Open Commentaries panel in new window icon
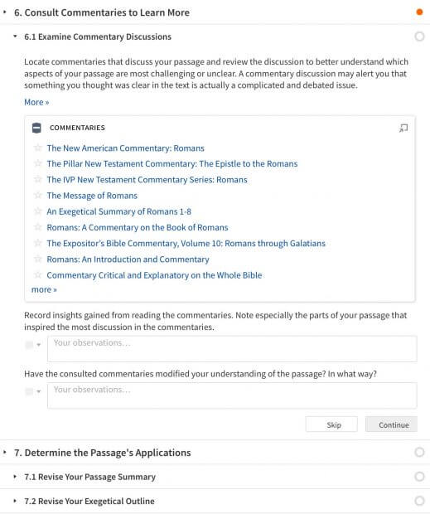The image size is (430, 514). 403,128
